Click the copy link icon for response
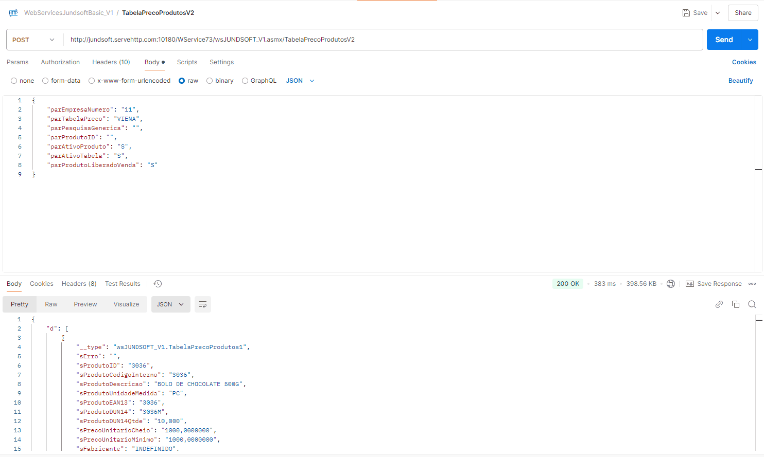764x457 pixels. tap(719, 304)
